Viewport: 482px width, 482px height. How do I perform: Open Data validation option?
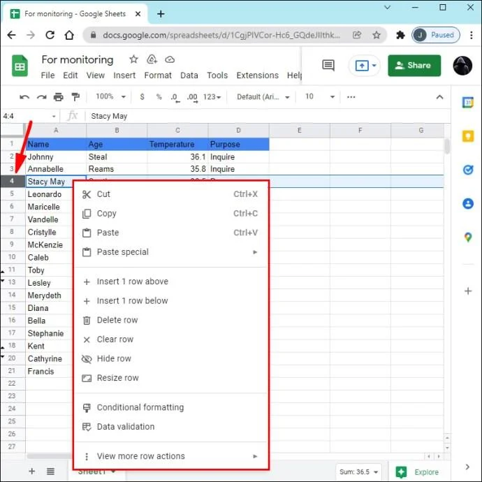[x=170, y=427]
